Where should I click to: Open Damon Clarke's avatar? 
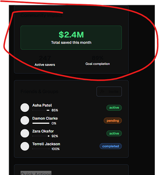25,120
